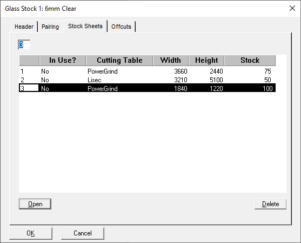Image resolution: width=301 pixels, height=243 pixels.
Task: Sort by the Width column header
Action: 171,61
